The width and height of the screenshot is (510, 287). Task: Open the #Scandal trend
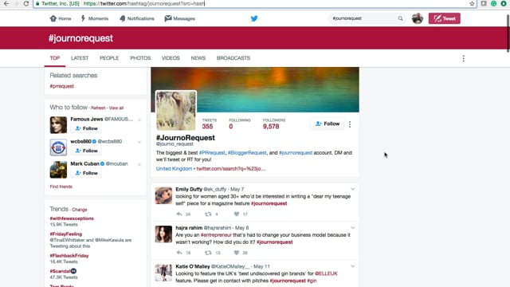coord(61,271)
